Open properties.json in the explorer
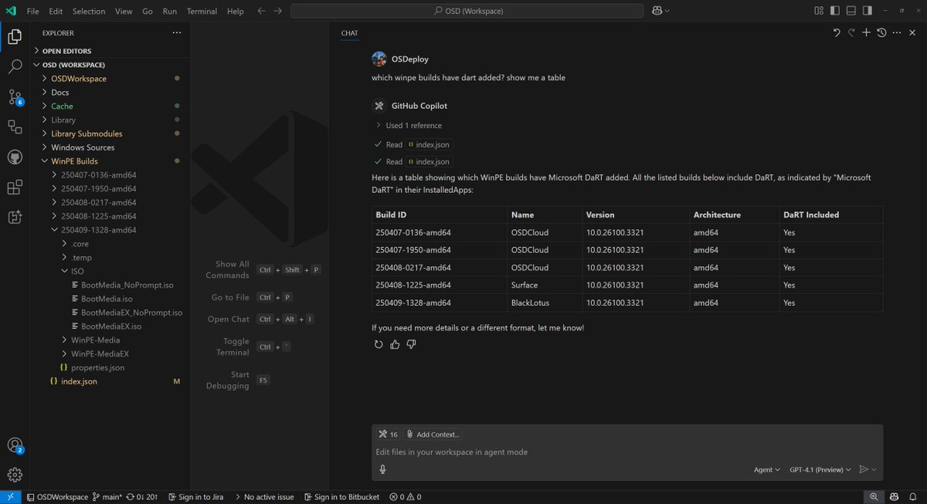927x504 pixels. click(110, 367)
